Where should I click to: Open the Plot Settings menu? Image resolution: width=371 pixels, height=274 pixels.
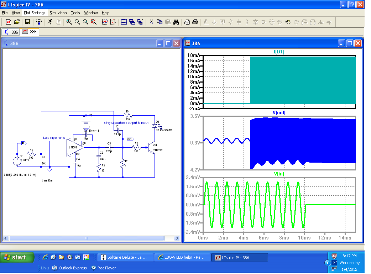click(35, 13)
